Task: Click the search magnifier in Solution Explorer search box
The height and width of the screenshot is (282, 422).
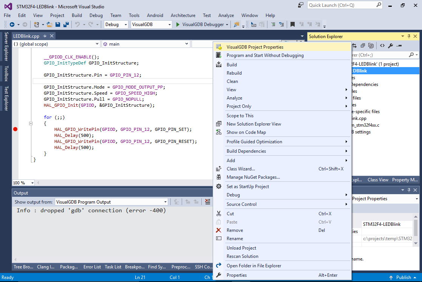Action: click(x=411, y=55)
